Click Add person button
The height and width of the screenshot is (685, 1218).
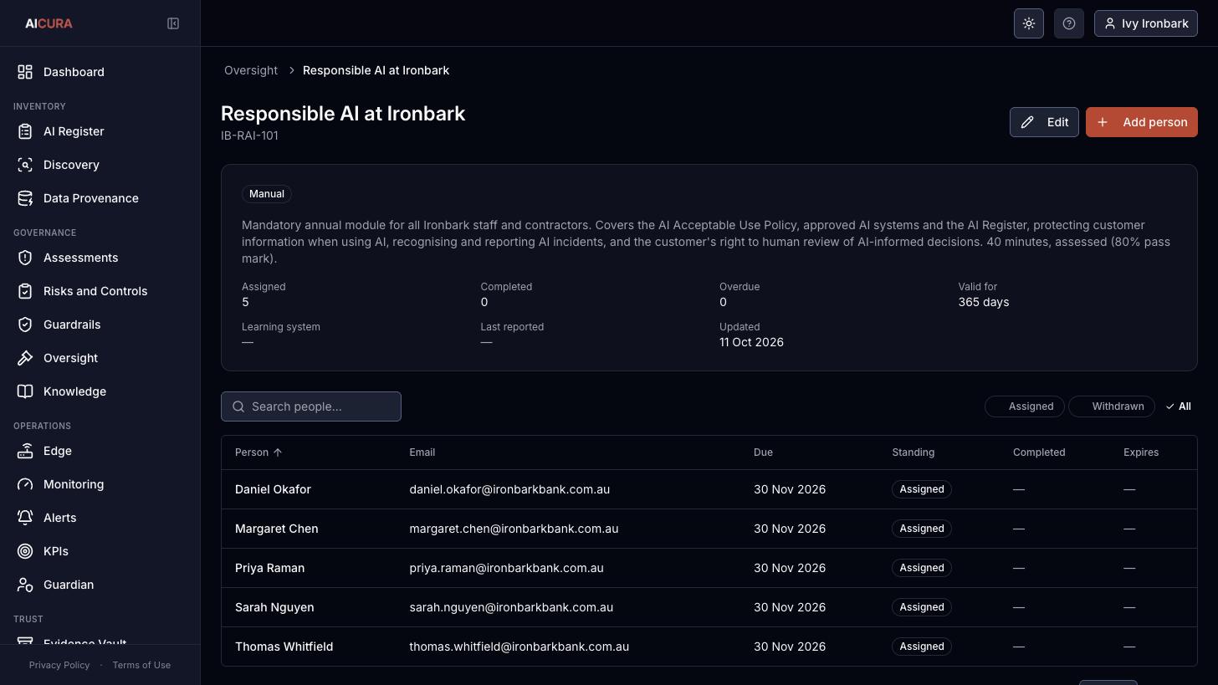[1142, 122]
